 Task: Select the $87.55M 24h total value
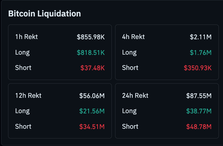click(199, 96)
